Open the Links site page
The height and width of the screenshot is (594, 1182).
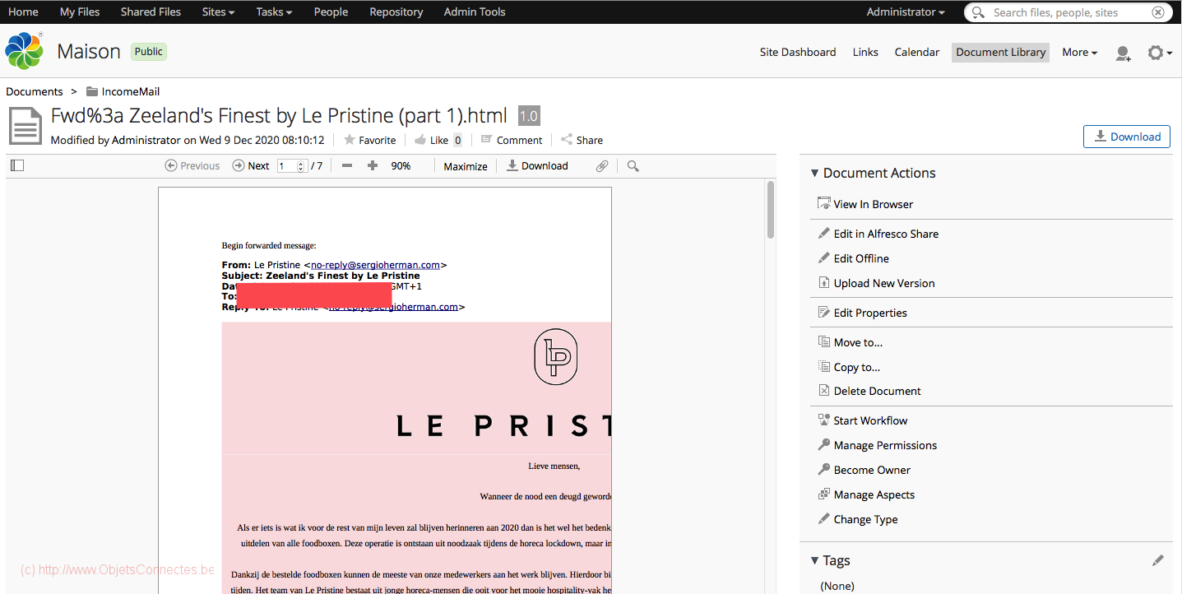coord(865,52)
